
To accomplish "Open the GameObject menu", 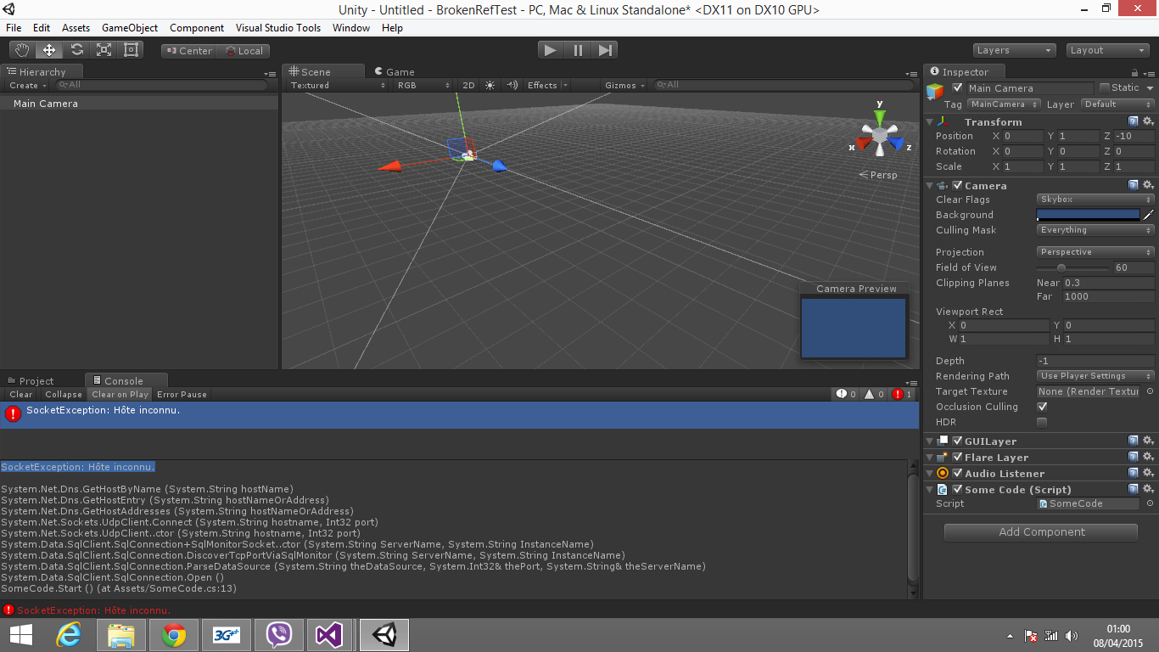I will [x=130, y=28].
